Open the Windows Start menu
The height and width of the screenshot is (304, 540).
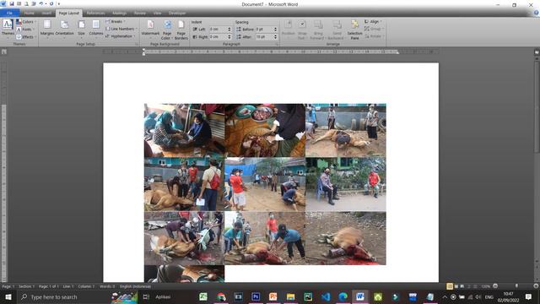point(8,296)
